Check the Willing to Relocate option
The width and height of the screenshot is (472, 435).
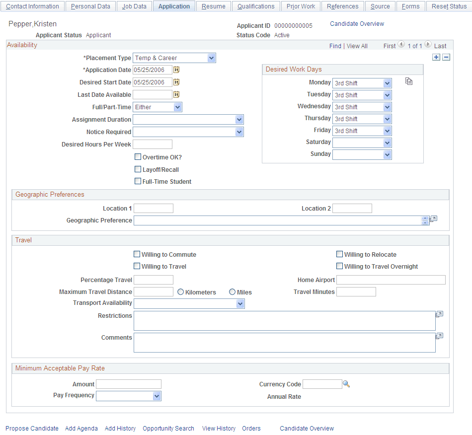pos(340,254)
